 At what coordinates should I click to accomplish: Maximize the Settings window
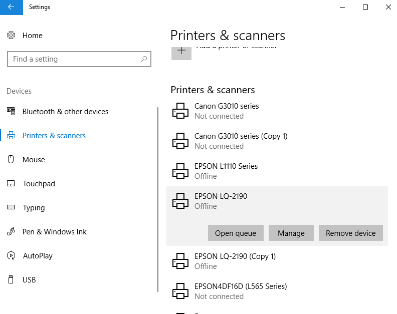point(365,7)
